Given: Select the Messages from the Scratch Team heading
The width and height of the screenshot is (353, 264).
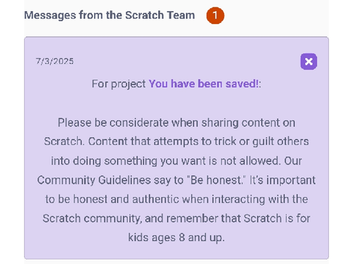Looking at the screenshot, I should click(x=110, y=15).
